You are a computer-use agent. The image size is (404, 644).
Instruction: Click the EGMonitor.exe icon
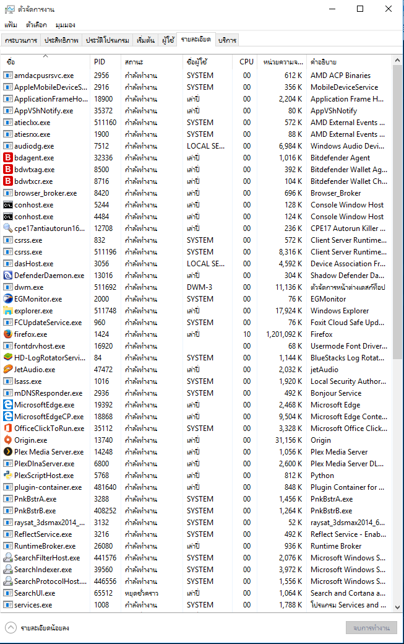pos(8,299)
